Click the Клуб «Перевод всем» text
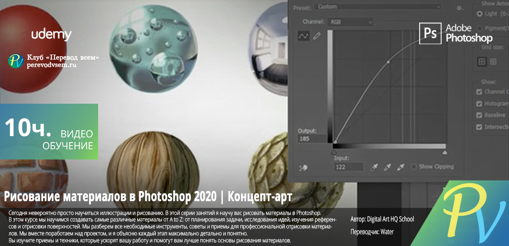The height and width of the screenshot is (246, 509). (x=63, y=57)
